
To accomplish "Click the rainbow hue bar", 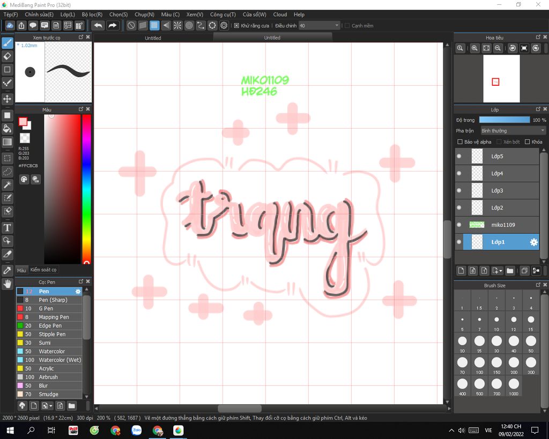I will coord(86,189).
